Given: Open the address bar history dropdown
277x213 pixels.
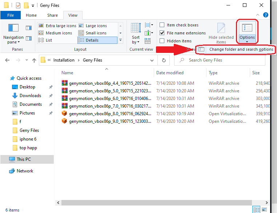Looking at the screenshot, I should point(152,60).
